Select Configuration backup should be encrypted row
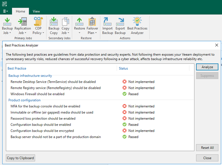The height and width of the screenshot is (165, 222). pos(100,131)
